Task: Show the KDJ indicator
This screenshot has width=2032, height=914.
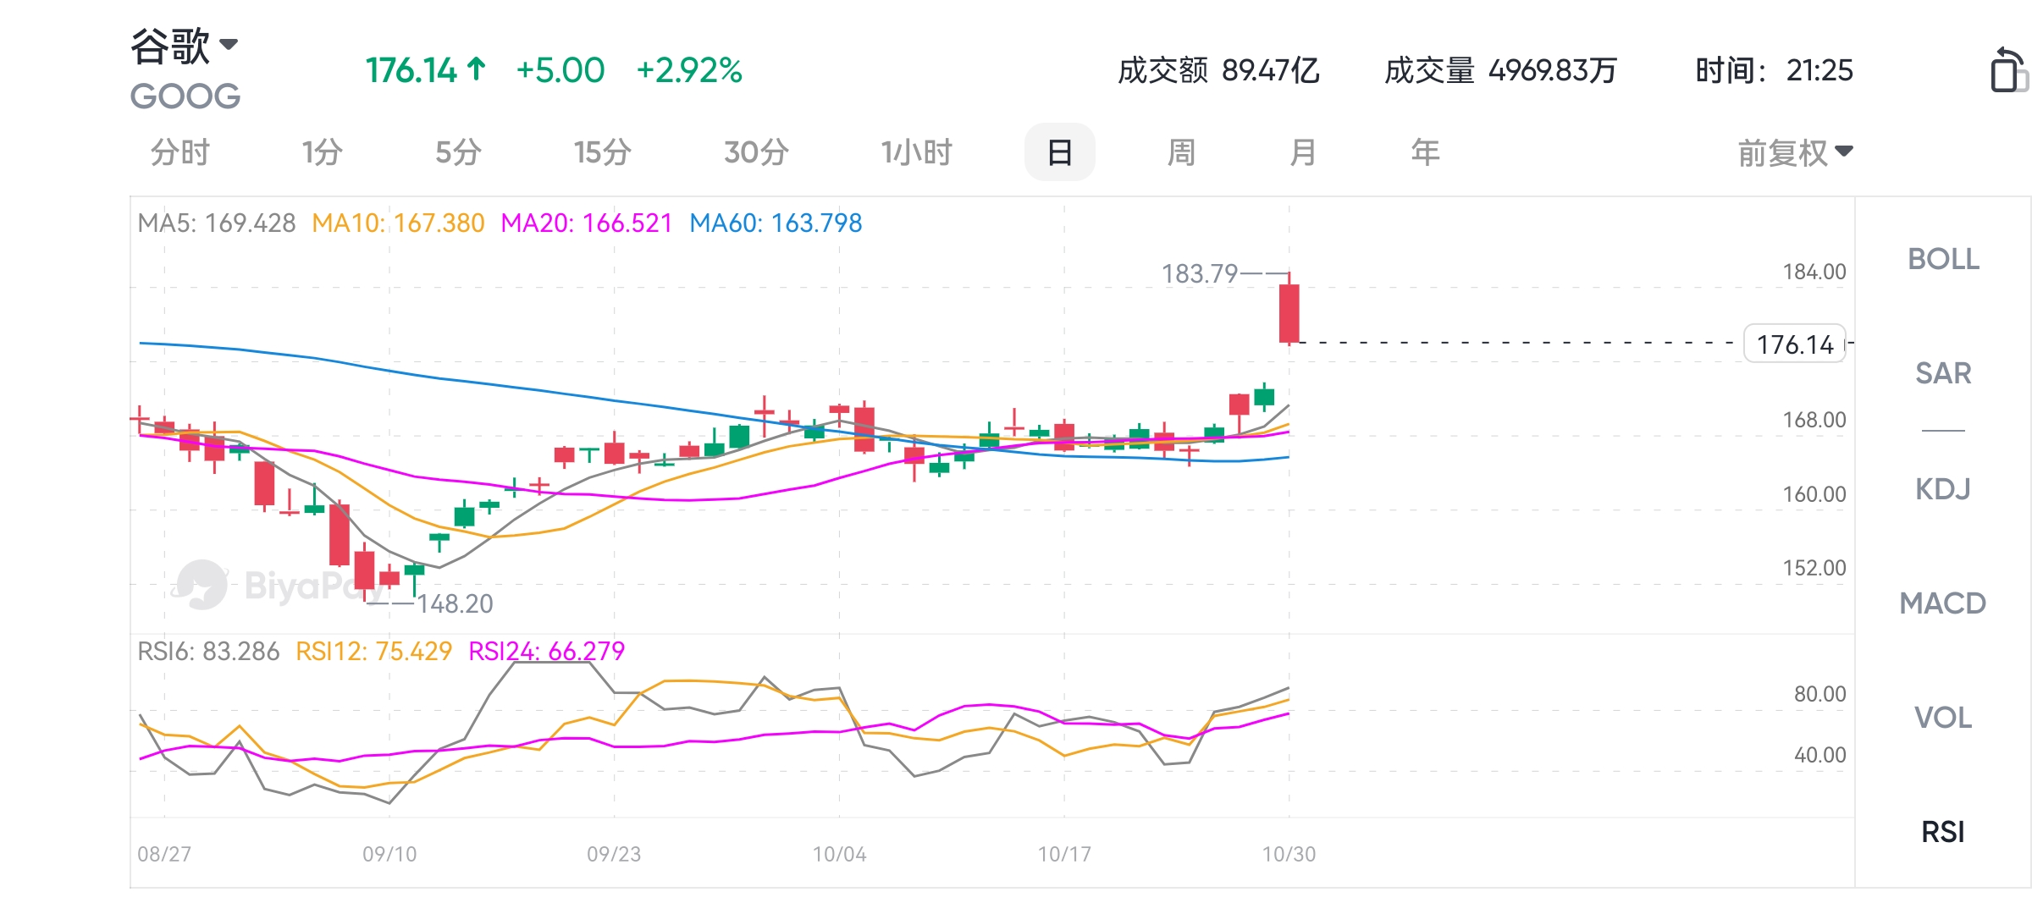Action: pos(1943,489)
